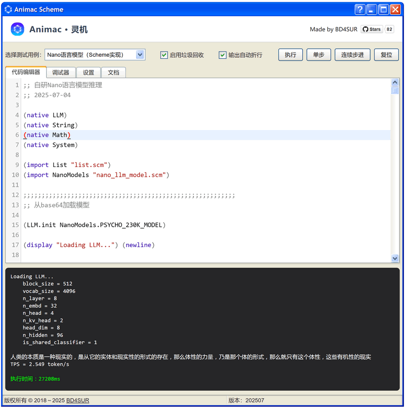Screen dimensions: 405x408
Task: Click line number 18 in the gutter
Action: (15, 255)
